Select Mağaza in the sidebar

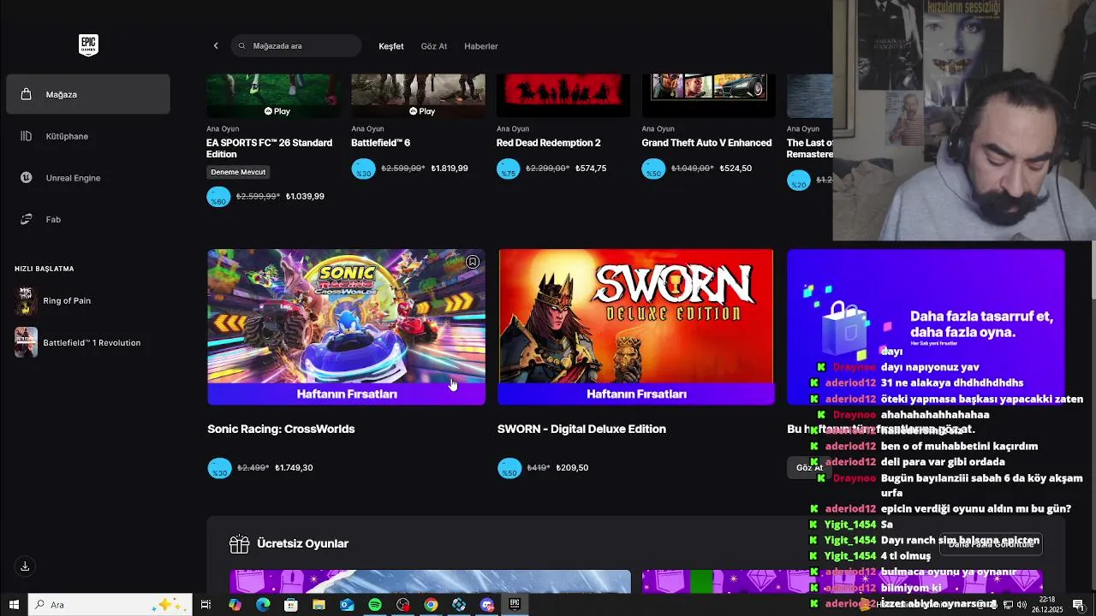(88, 94)
